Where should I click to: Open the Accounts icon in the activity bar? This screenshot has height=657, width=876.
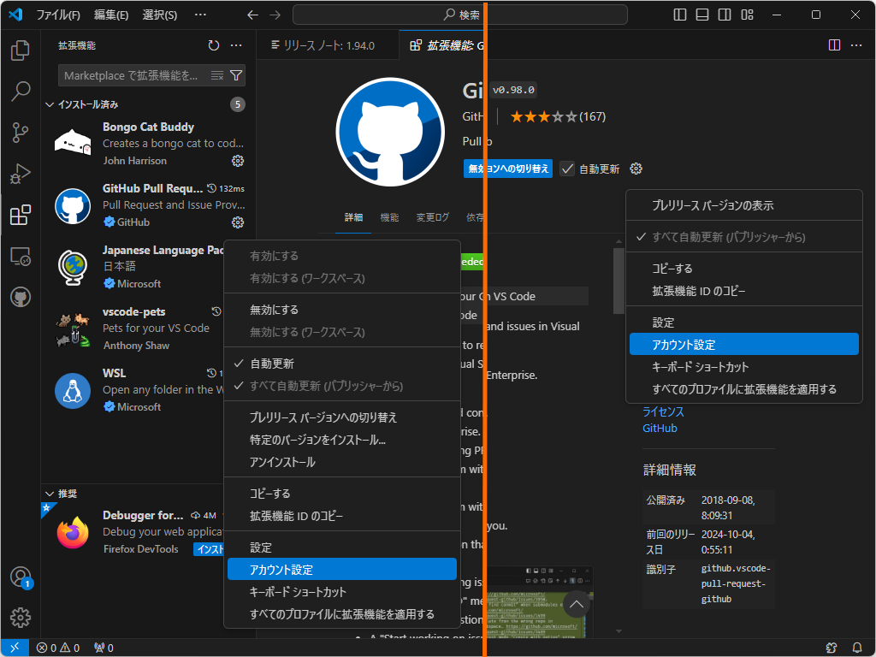click(21, 577)
